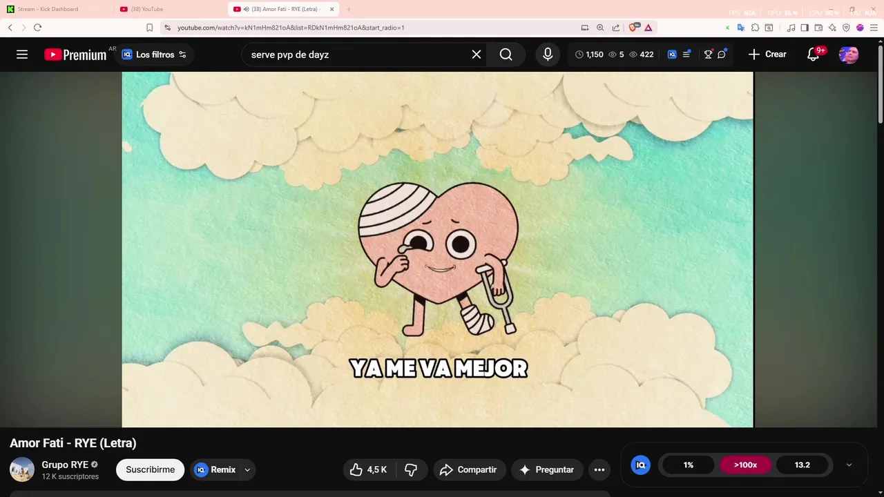
Task: Click the vidIQ logo in stats bar
Action: pyautogui.click(x=640, y=465)
